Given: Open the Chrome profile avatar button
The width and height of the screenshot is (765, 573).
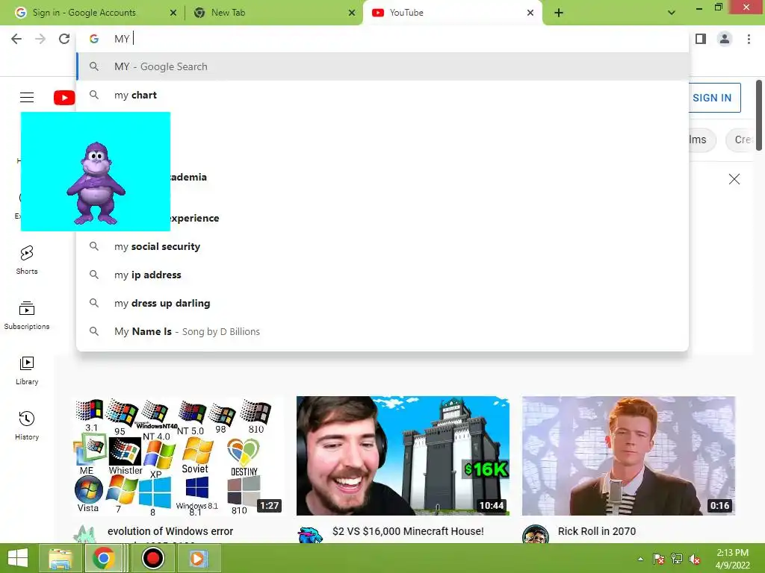Looking at the screenshot, I should coord(725,39).
